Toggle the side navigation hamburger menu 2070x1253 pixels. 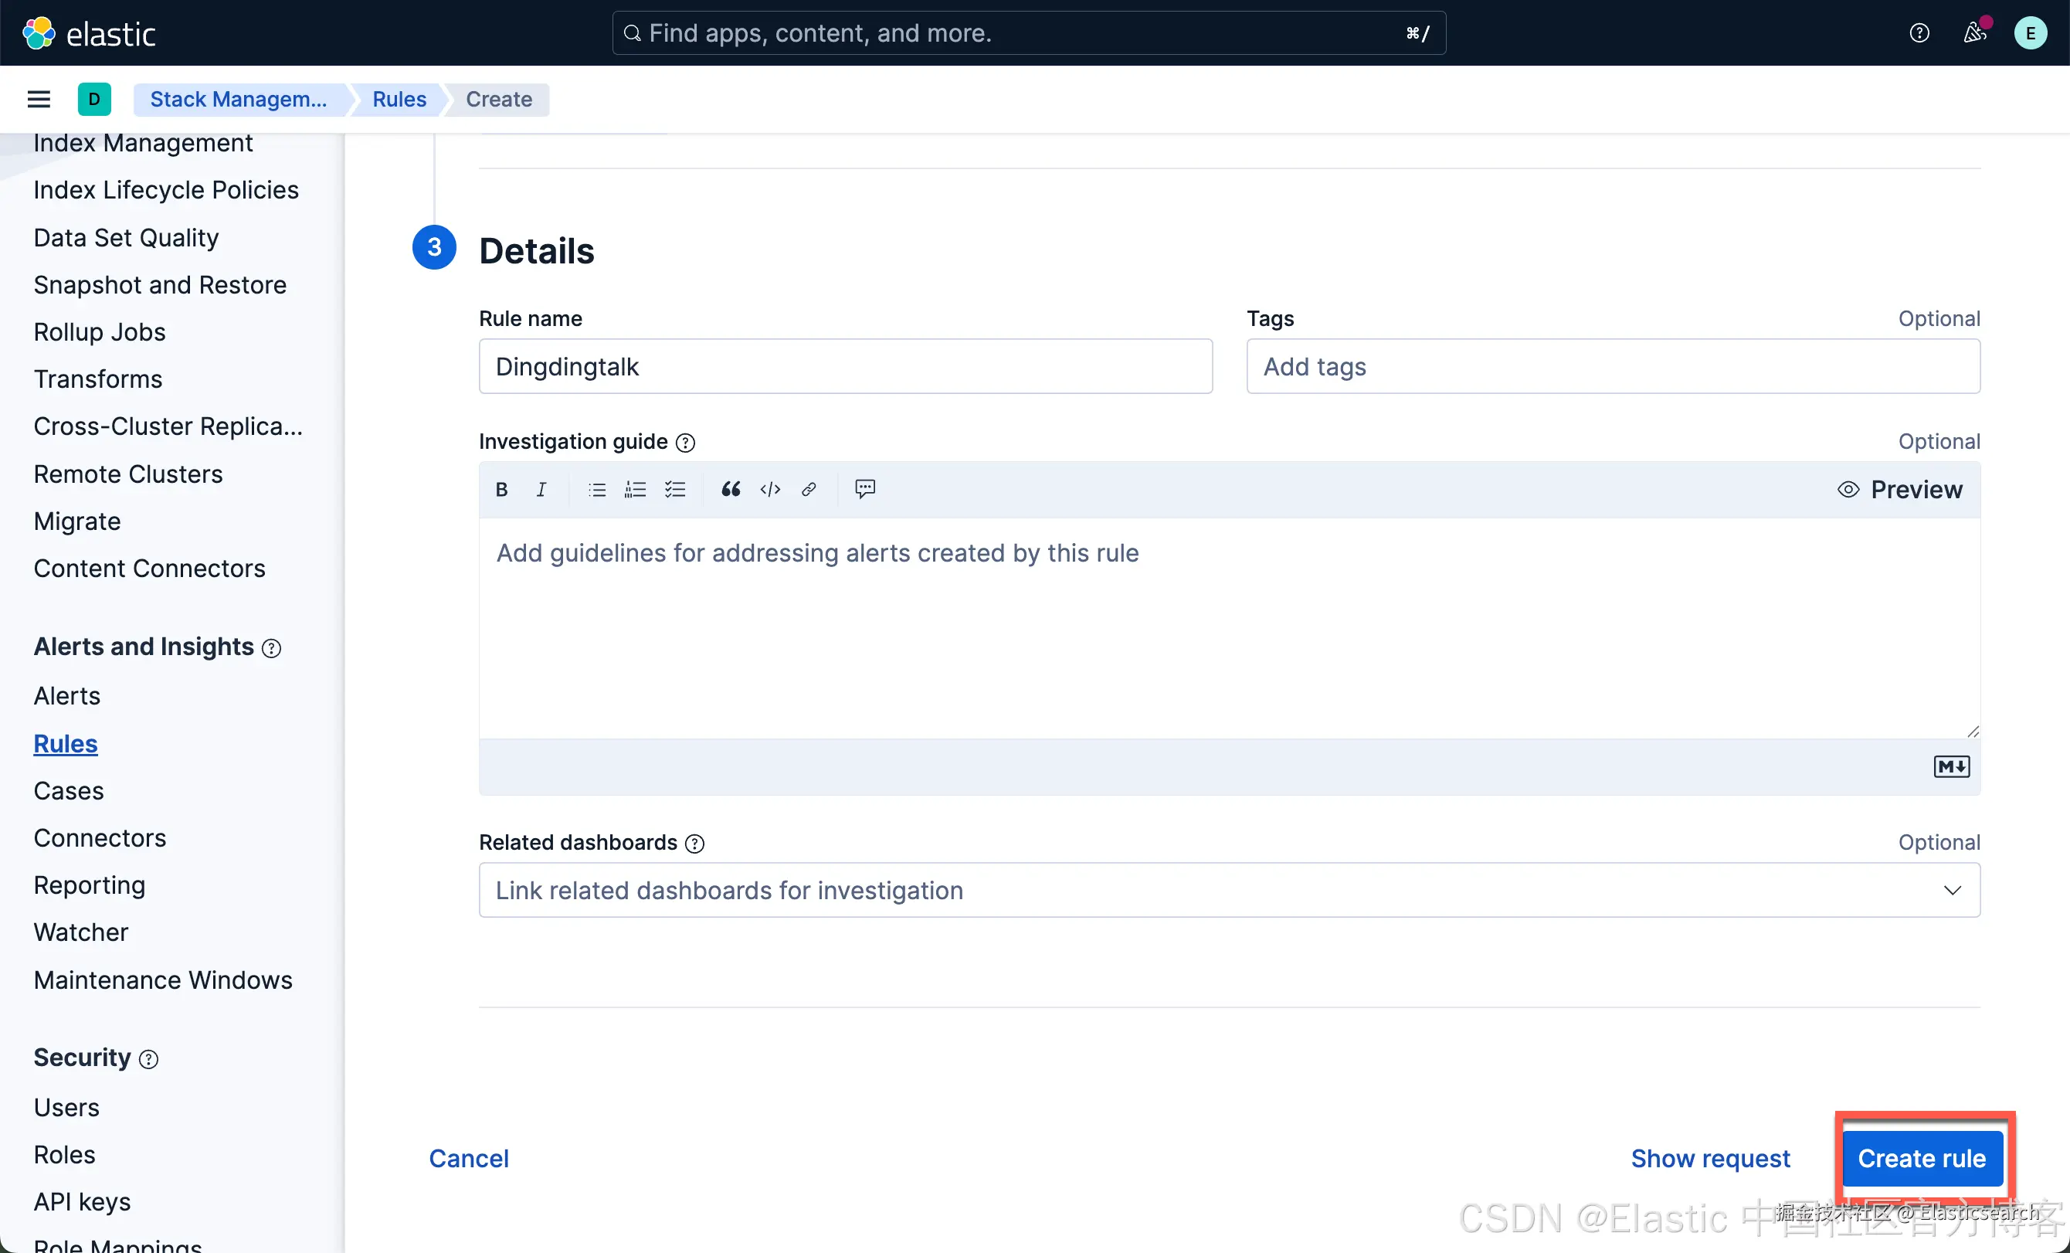pos(39,99)
